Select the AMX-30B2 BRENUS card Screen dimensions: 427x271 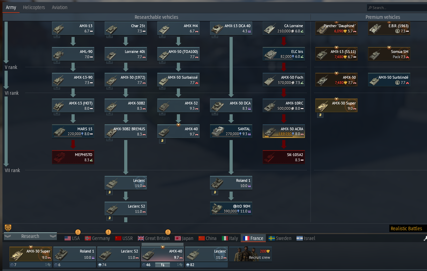[x=126, y=131]
